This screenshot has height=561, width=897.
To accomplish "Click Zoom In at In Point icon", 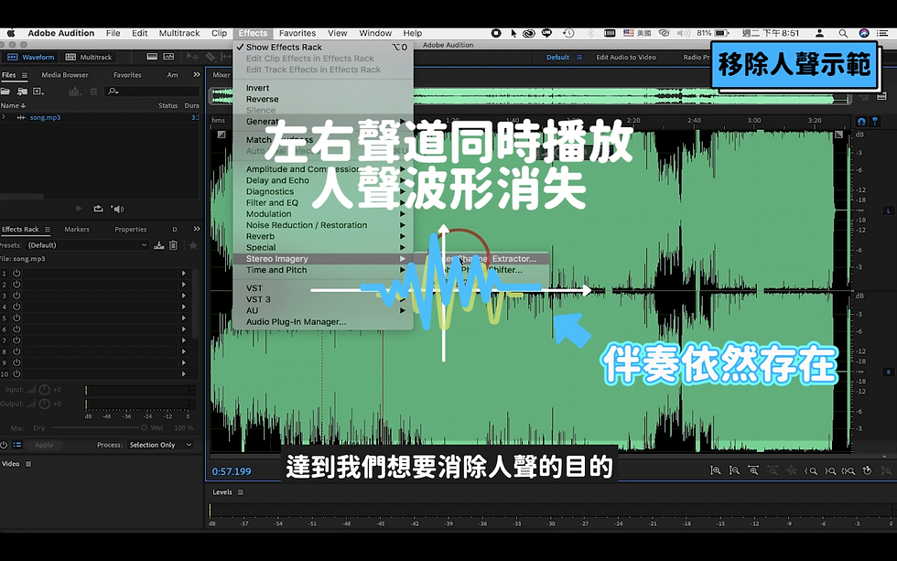I will point(811,470).
